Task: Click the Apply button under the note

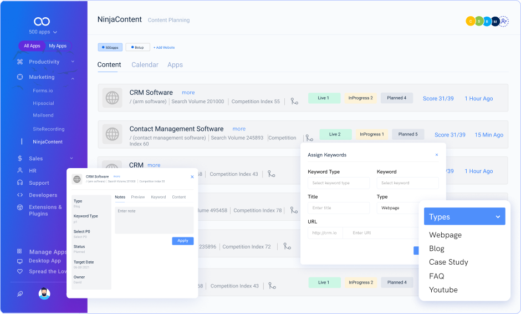Action: [x=182, y=241]
